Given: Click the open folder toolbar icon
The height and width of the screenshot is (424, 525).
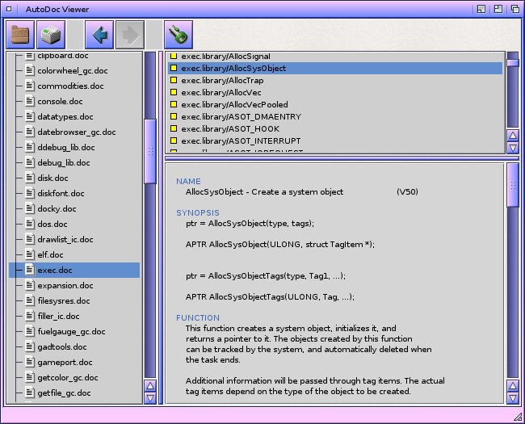Looking at the screenshot, I should [x=19, y=35].
